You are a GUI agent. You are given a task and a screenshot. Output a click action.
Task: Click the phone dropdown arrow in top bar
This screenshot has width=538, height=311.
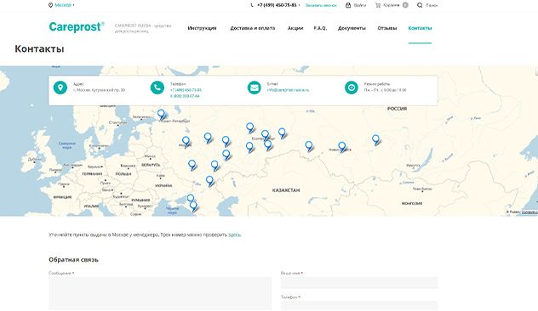(299, 5)
